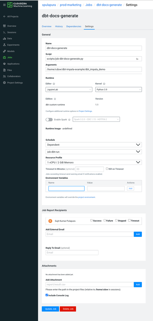Click the Delete Job button
153x321 pixels.
click(68, 309)
